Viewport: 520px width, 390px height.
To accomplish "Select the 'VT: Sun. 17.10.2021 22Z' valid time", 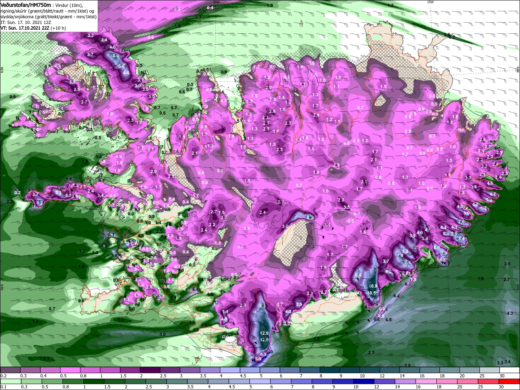I will pyautogui.click(x=25, y=28).
